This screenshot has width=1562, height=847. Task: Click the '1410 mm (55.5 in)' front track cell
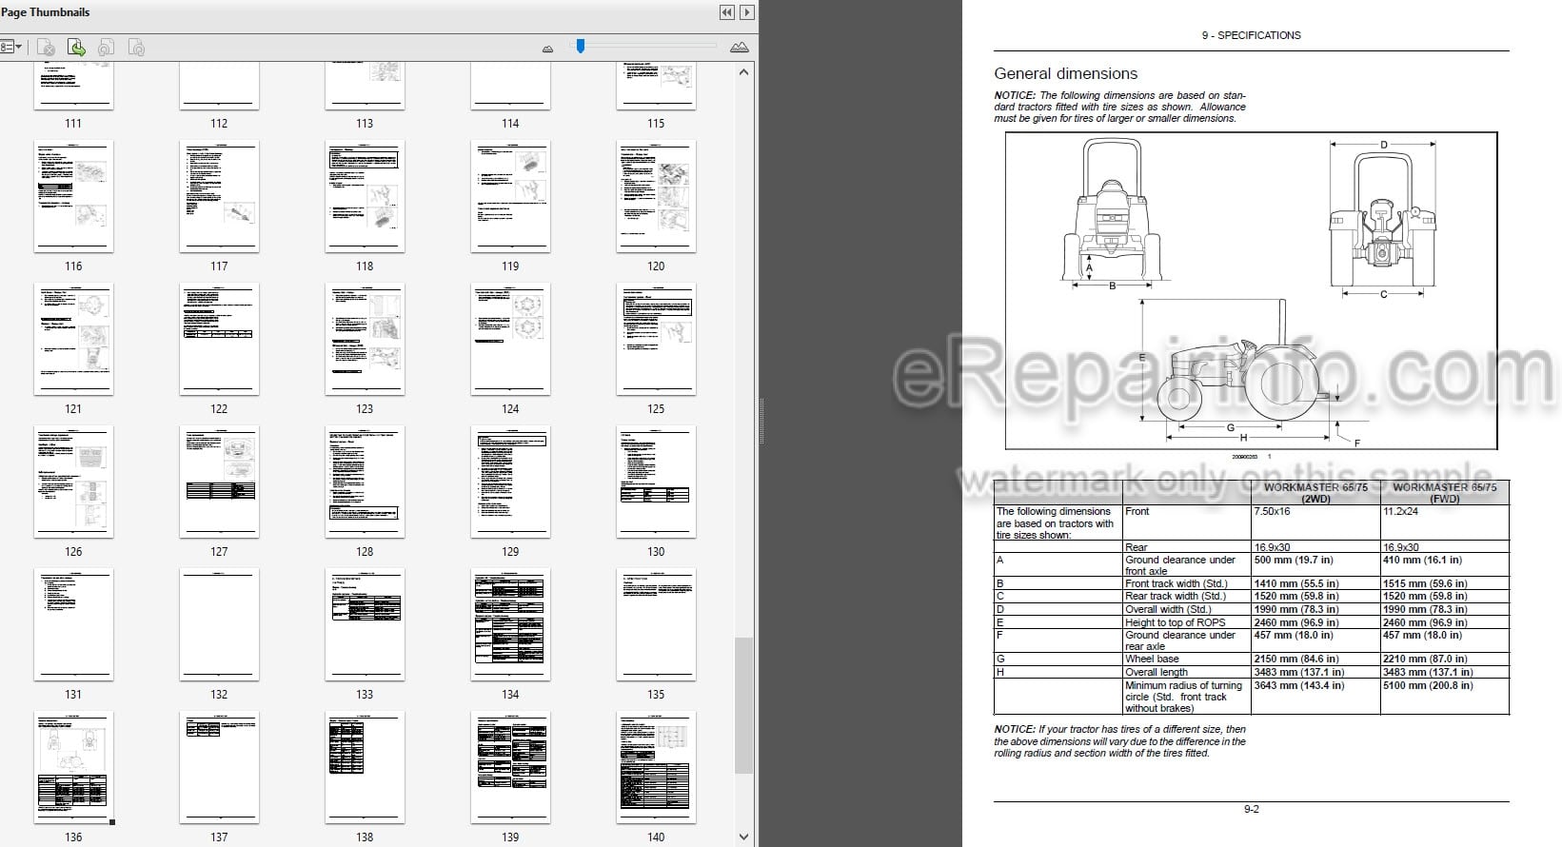[1315, 583]
